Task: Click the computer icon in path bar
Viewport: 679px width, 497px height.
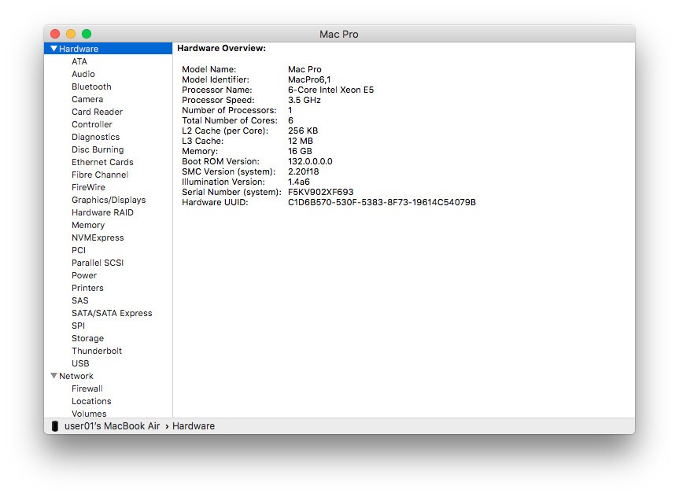Action: (x=55, y=426)
